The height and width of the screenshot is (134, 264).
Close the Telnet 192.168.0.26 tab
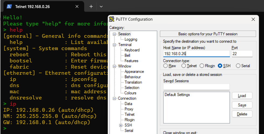click(77, 6)
